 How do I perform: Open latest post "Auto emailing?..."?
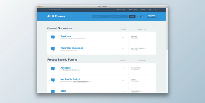136,91
